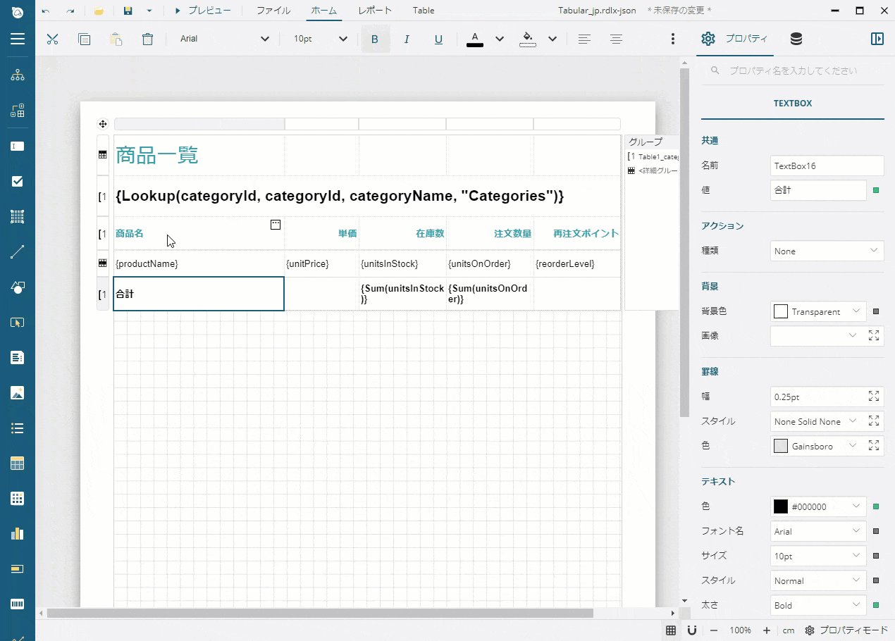This screenshot has width=895, height=641.
Task: Select the {productName} table cell
Action: [x=199, y=263]
